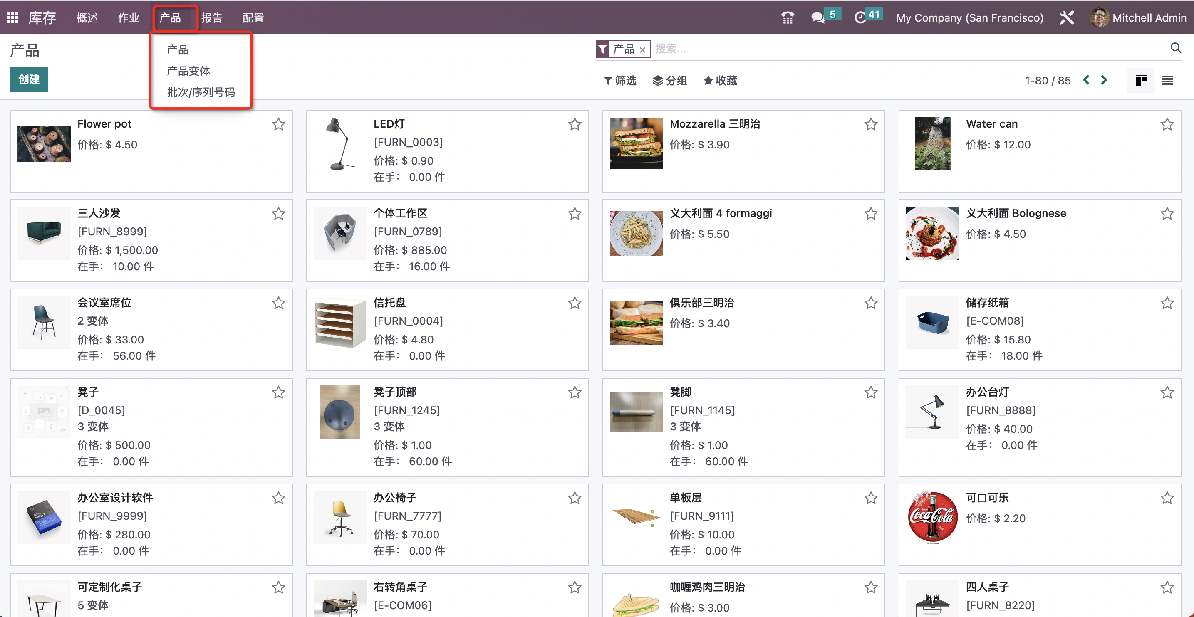Switch to kanban view
The image size is (1194, 617).
[x=1141, y=80]
